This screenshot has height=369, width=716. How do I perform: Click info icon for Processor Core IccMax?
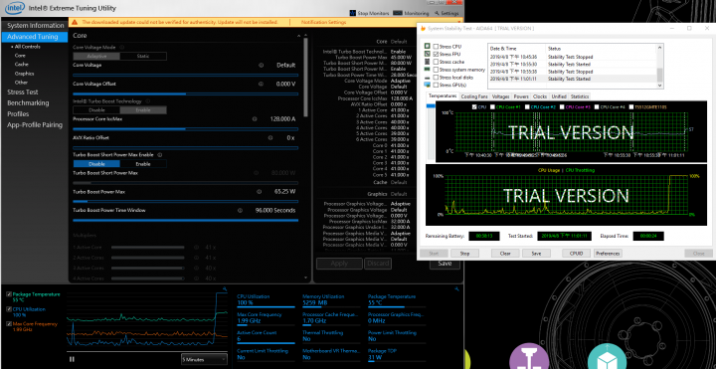[255, 119]
